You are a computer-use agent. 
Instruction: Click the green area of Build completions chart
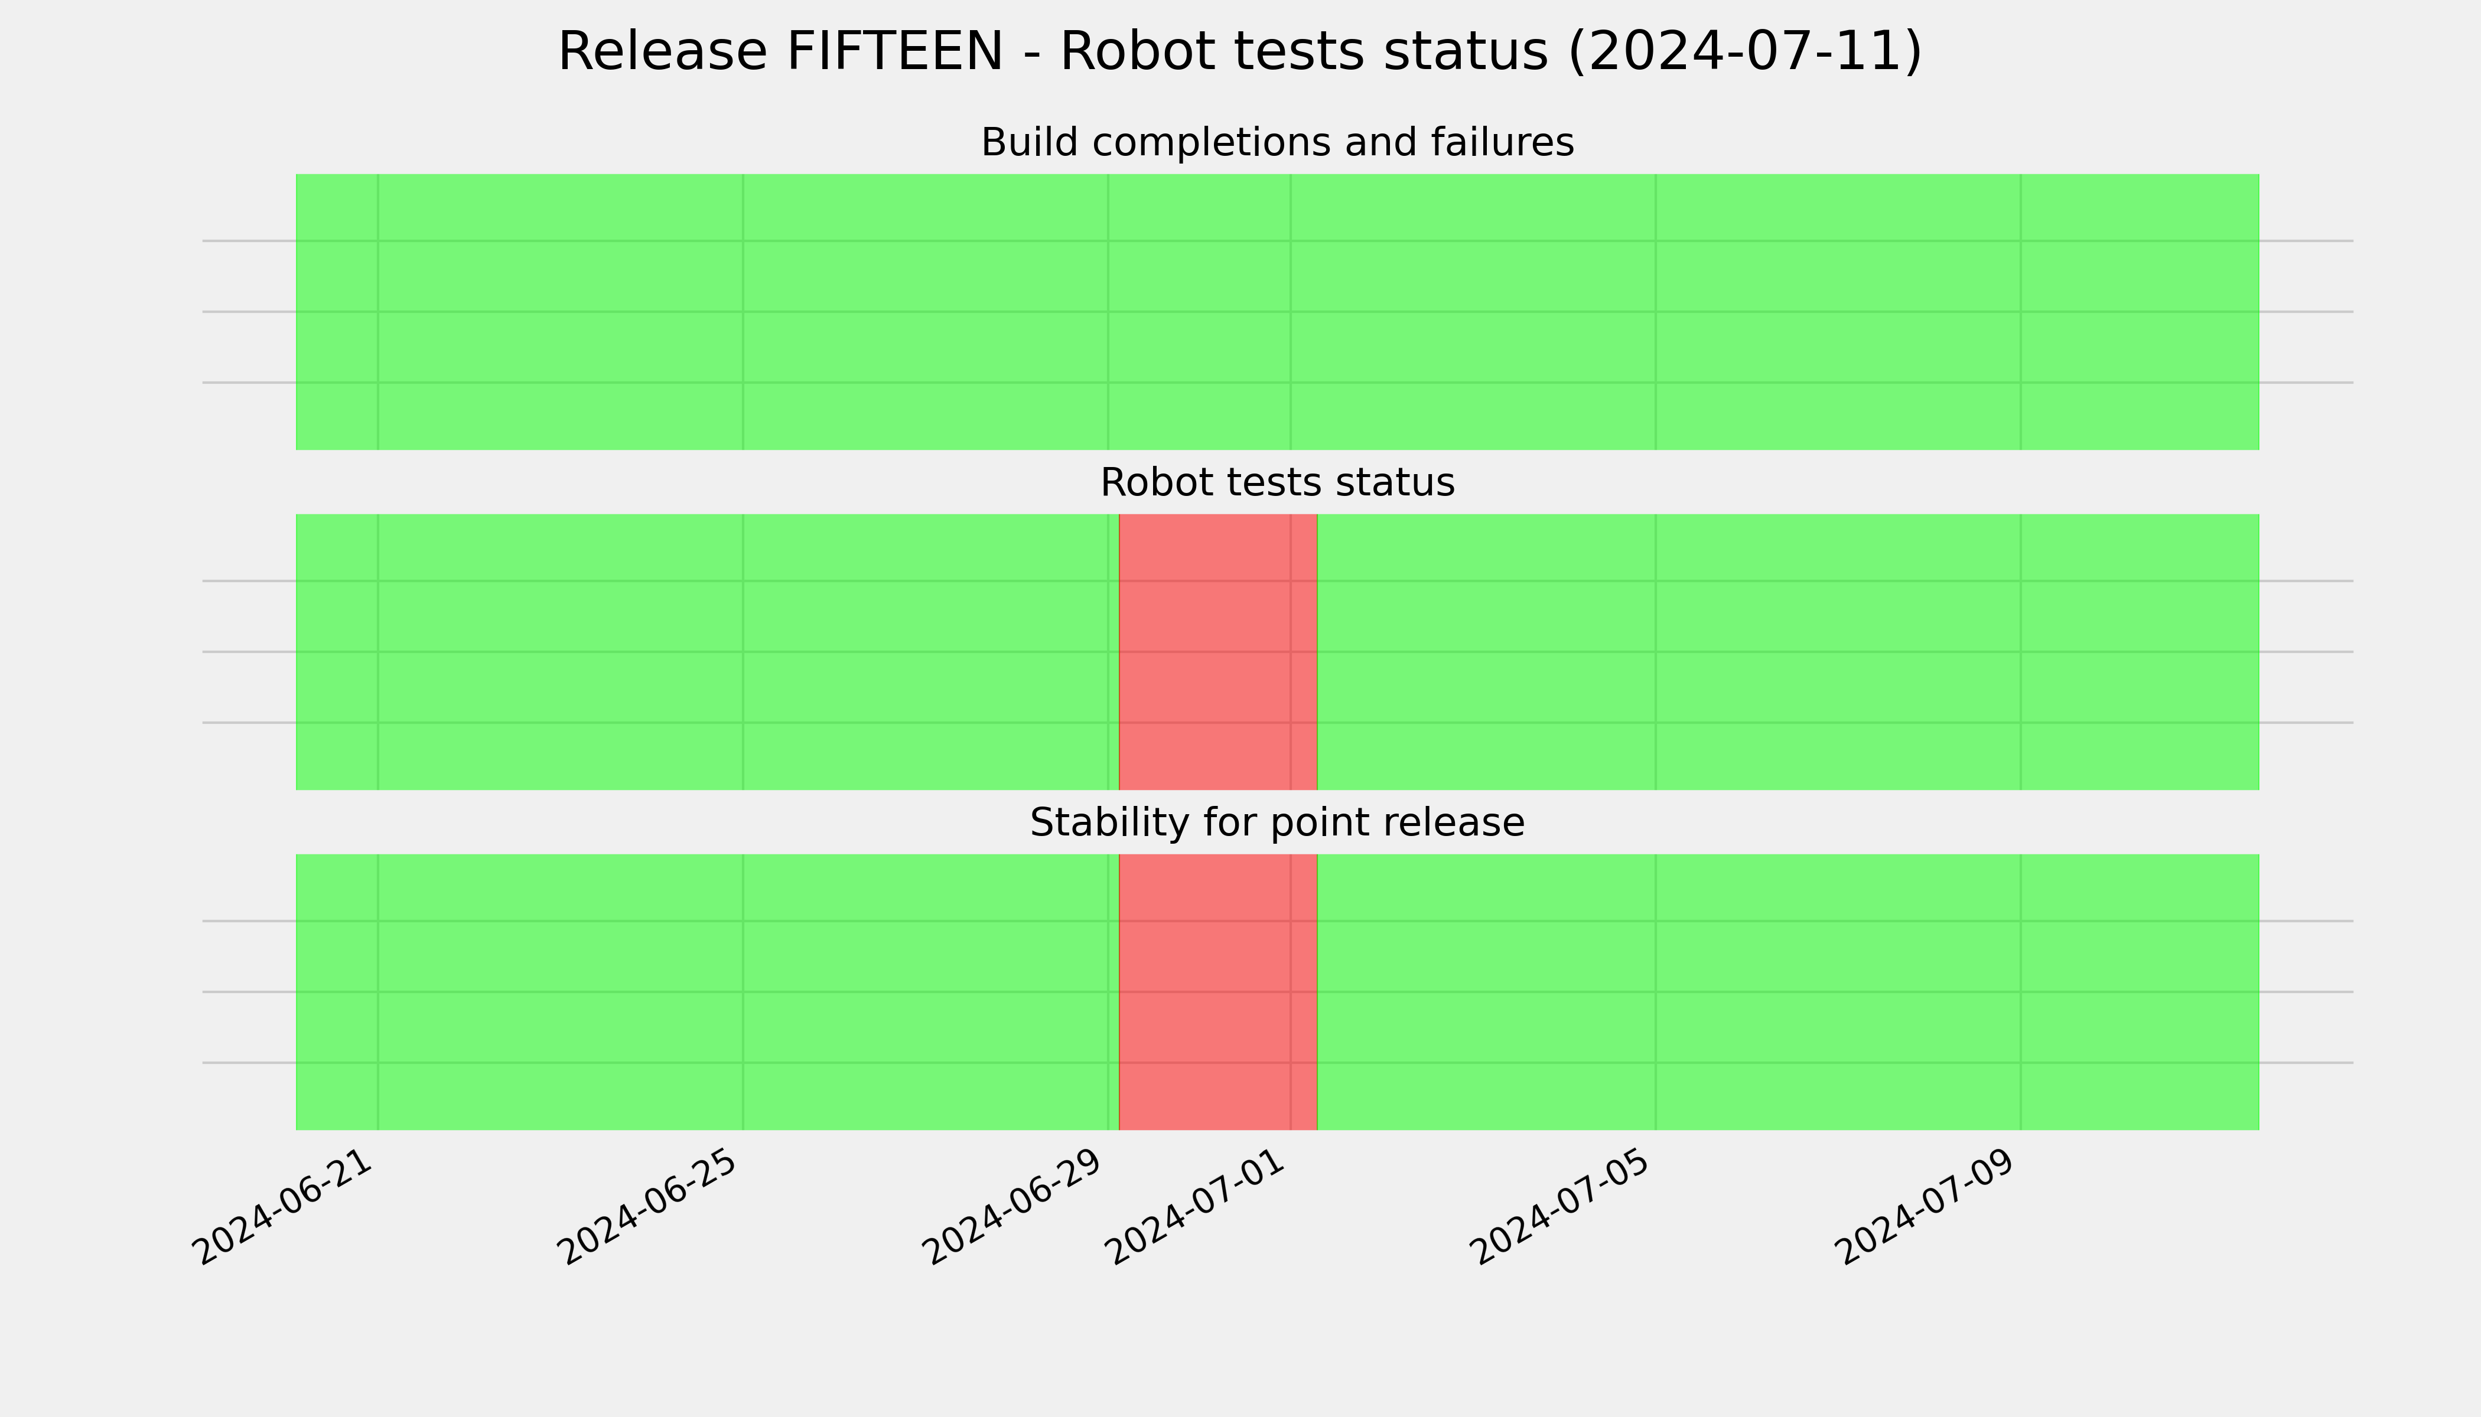tap(1277, 311)
